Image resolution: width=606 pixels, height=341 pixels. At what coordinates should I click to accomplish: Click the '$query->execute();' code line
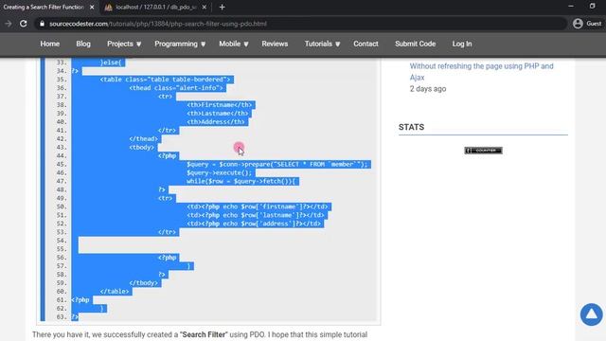219,172
